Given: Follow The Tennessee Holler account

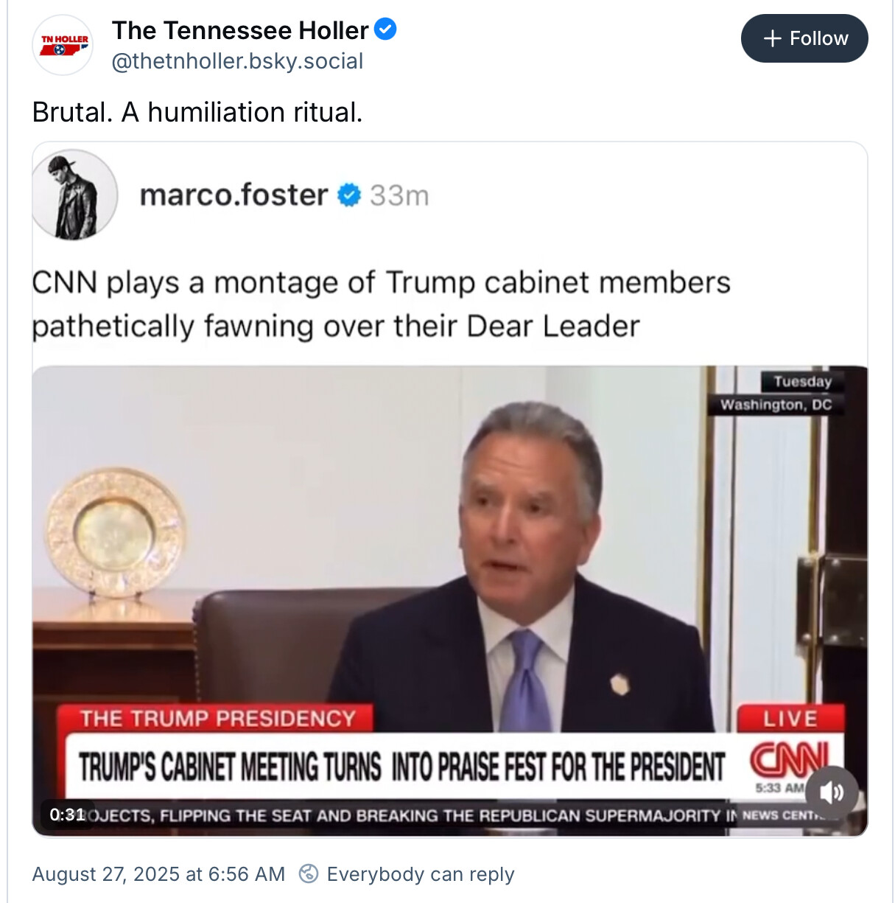Looking at the screenshot, I should 804,38.
